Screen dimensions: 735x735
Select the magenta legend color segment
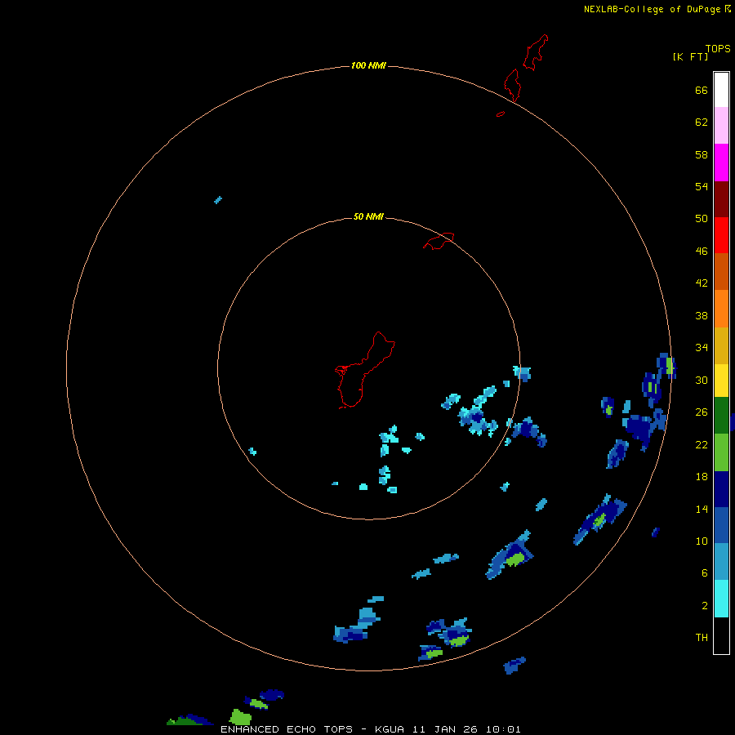coord(721,163)
